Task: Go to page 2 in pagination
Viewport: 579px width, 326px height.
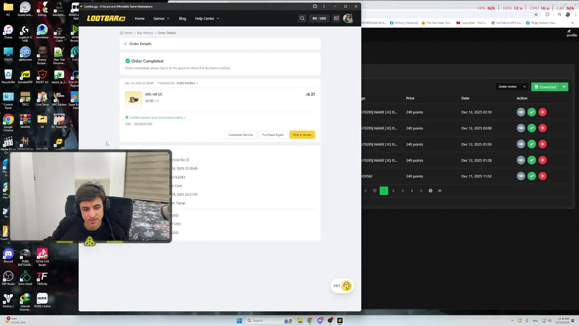Action: click(x=393, y=191)
